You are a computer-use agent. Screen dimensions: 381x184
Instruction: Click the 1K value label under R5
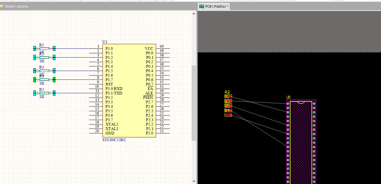click(x=42, y=97)
